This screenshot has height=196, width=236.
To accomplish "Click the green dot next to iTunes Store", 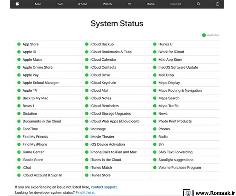I will [87, 175].
